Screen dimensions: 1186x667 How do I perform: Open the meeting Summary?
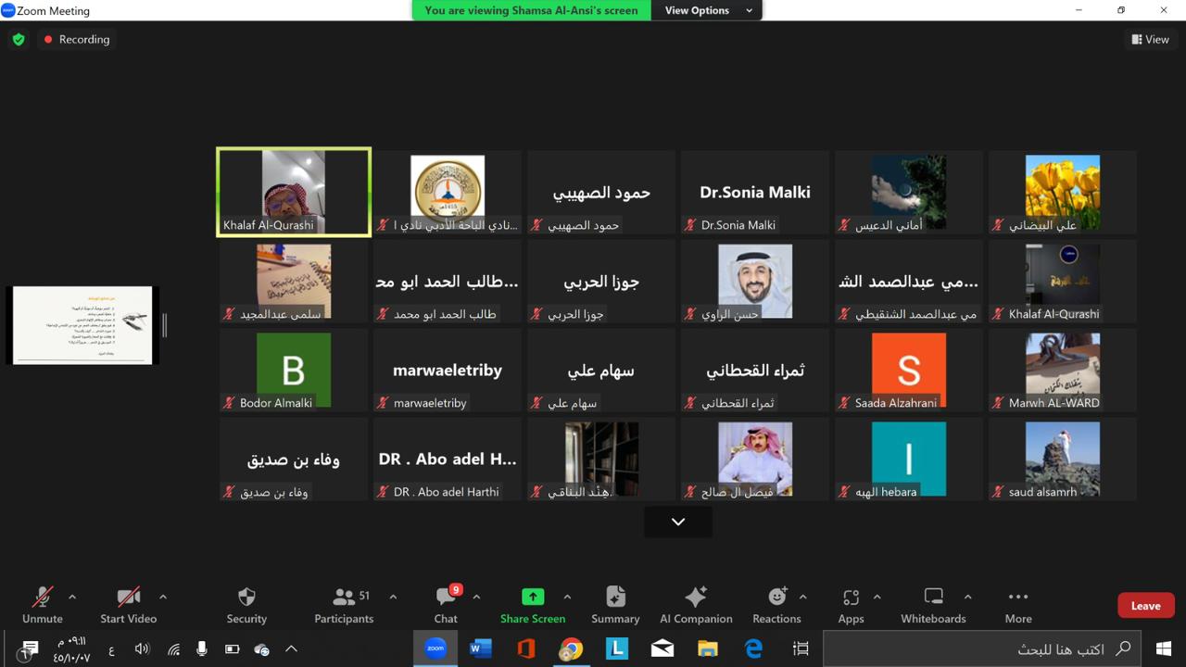click(x=615, y=604)
